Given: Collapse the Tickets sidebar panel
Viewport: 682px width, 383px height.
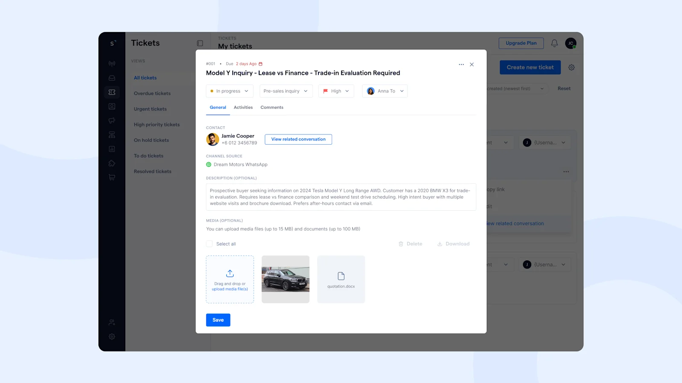Looking at the screenshot, I should 200,43.
